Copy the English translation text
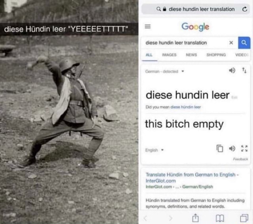 [220, 149]
